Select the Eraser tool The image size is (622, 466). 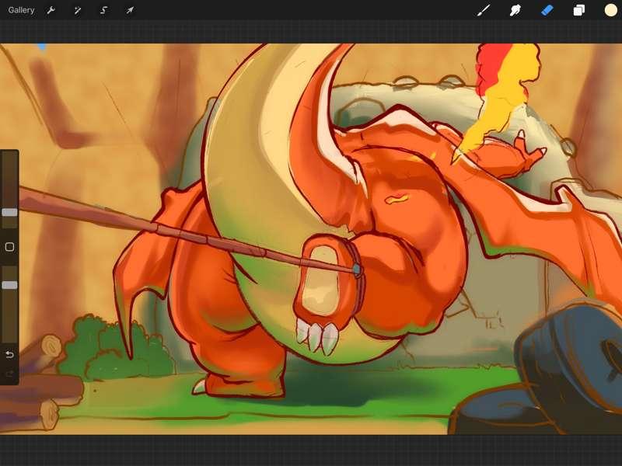coord(547,10)
